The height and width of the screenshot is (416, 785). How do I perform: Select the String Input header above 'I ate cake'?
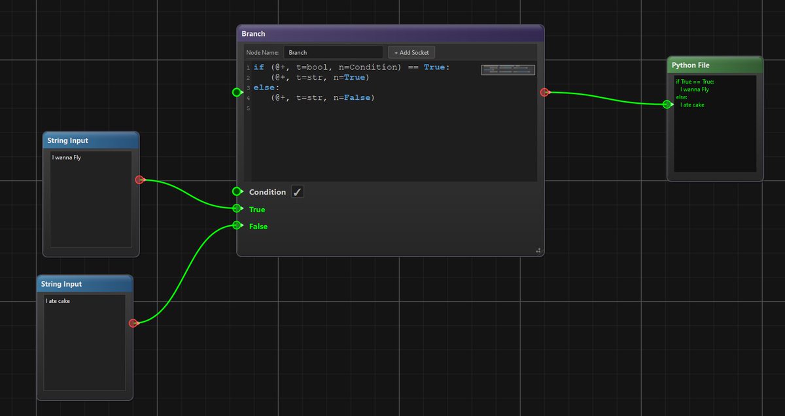(85, 284)
